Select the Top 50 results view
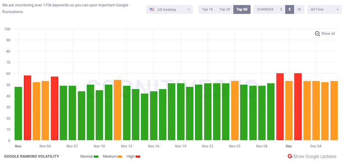Image resolution: width=344 pixels, height=163 pixels. 242,9
